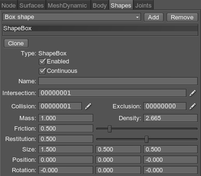Image resolution: width=201 pixels, height=176 pixels.
Task: Click the Intersection mask field
Action: (x=112, y=93)
